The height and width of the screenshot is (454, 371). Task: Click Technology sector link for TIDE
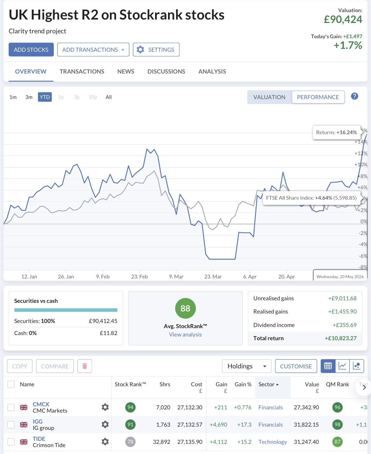click(x=273, y=442)
